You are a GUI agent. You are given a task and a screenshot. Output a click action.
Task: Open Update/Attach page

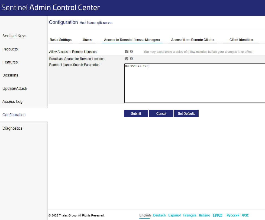click(15, 88)
